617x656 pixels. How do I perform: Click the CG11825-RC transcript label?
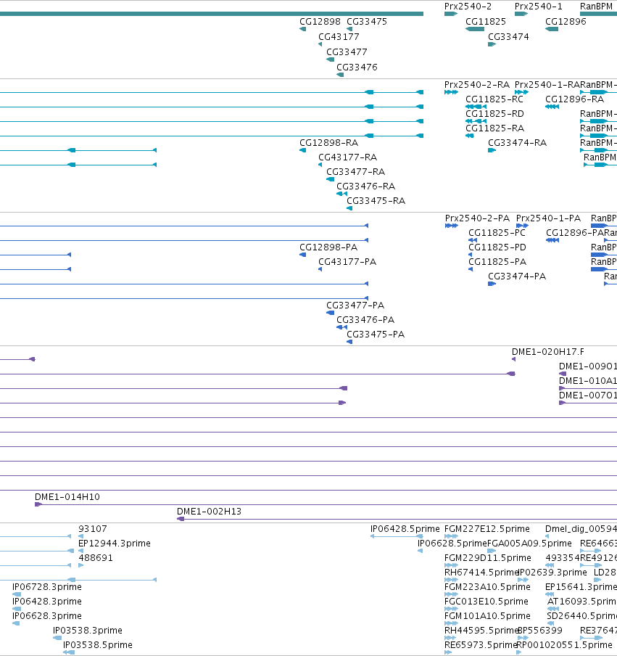tap(494, 99)
